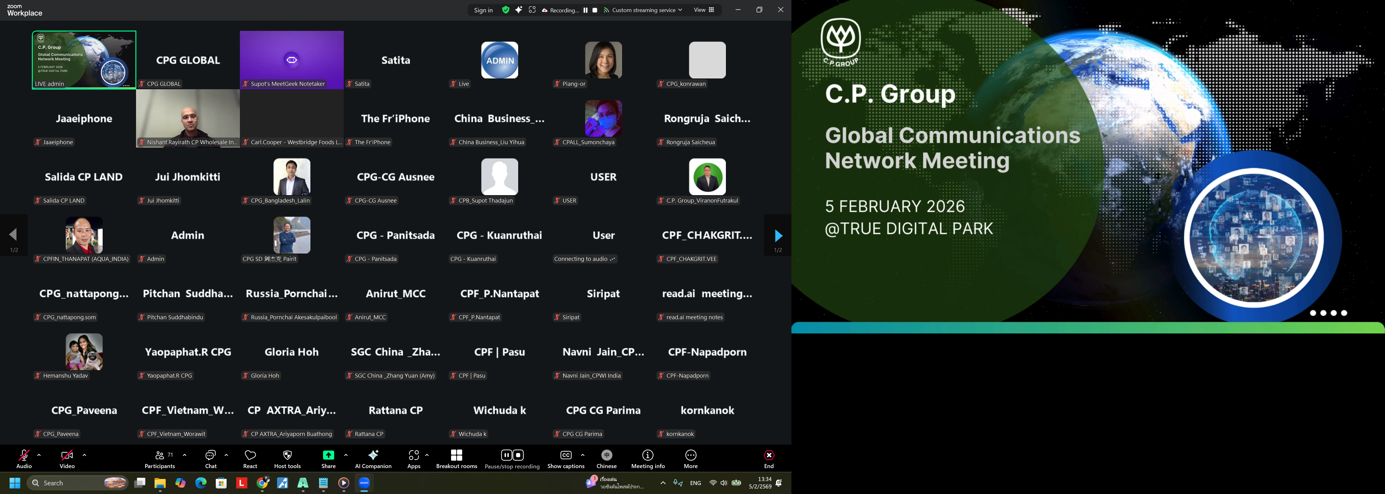Image resolution: width=1385 pixels, height=494 pixels.
Task: Click the React heart icon
Action: coord(250,459)
